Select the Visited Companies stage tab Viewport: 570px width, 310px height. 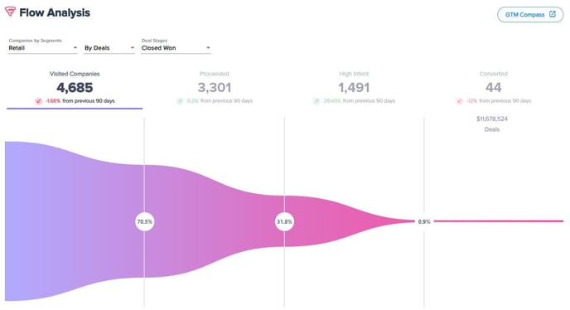click(75, 89)
